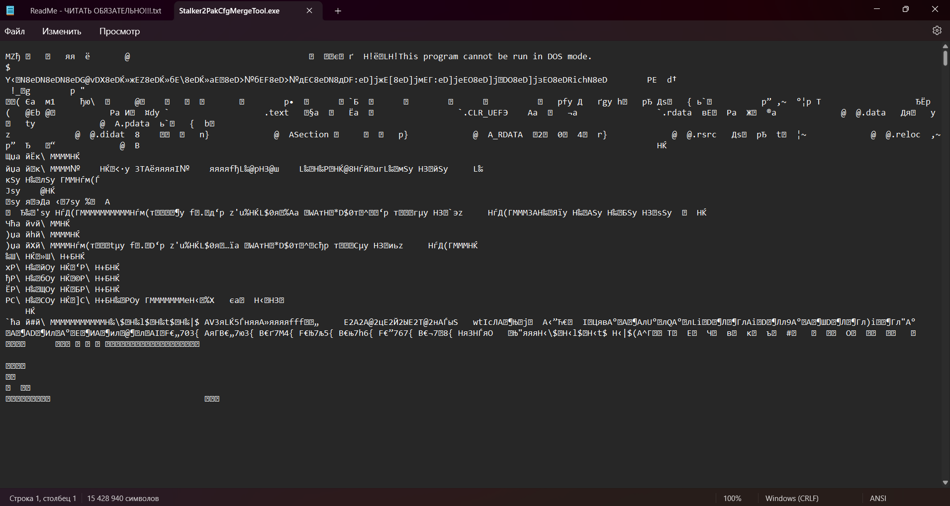Click the Строка 1, столбец 1 position indicator
The image size is (950, 506).
coord(43,498)
